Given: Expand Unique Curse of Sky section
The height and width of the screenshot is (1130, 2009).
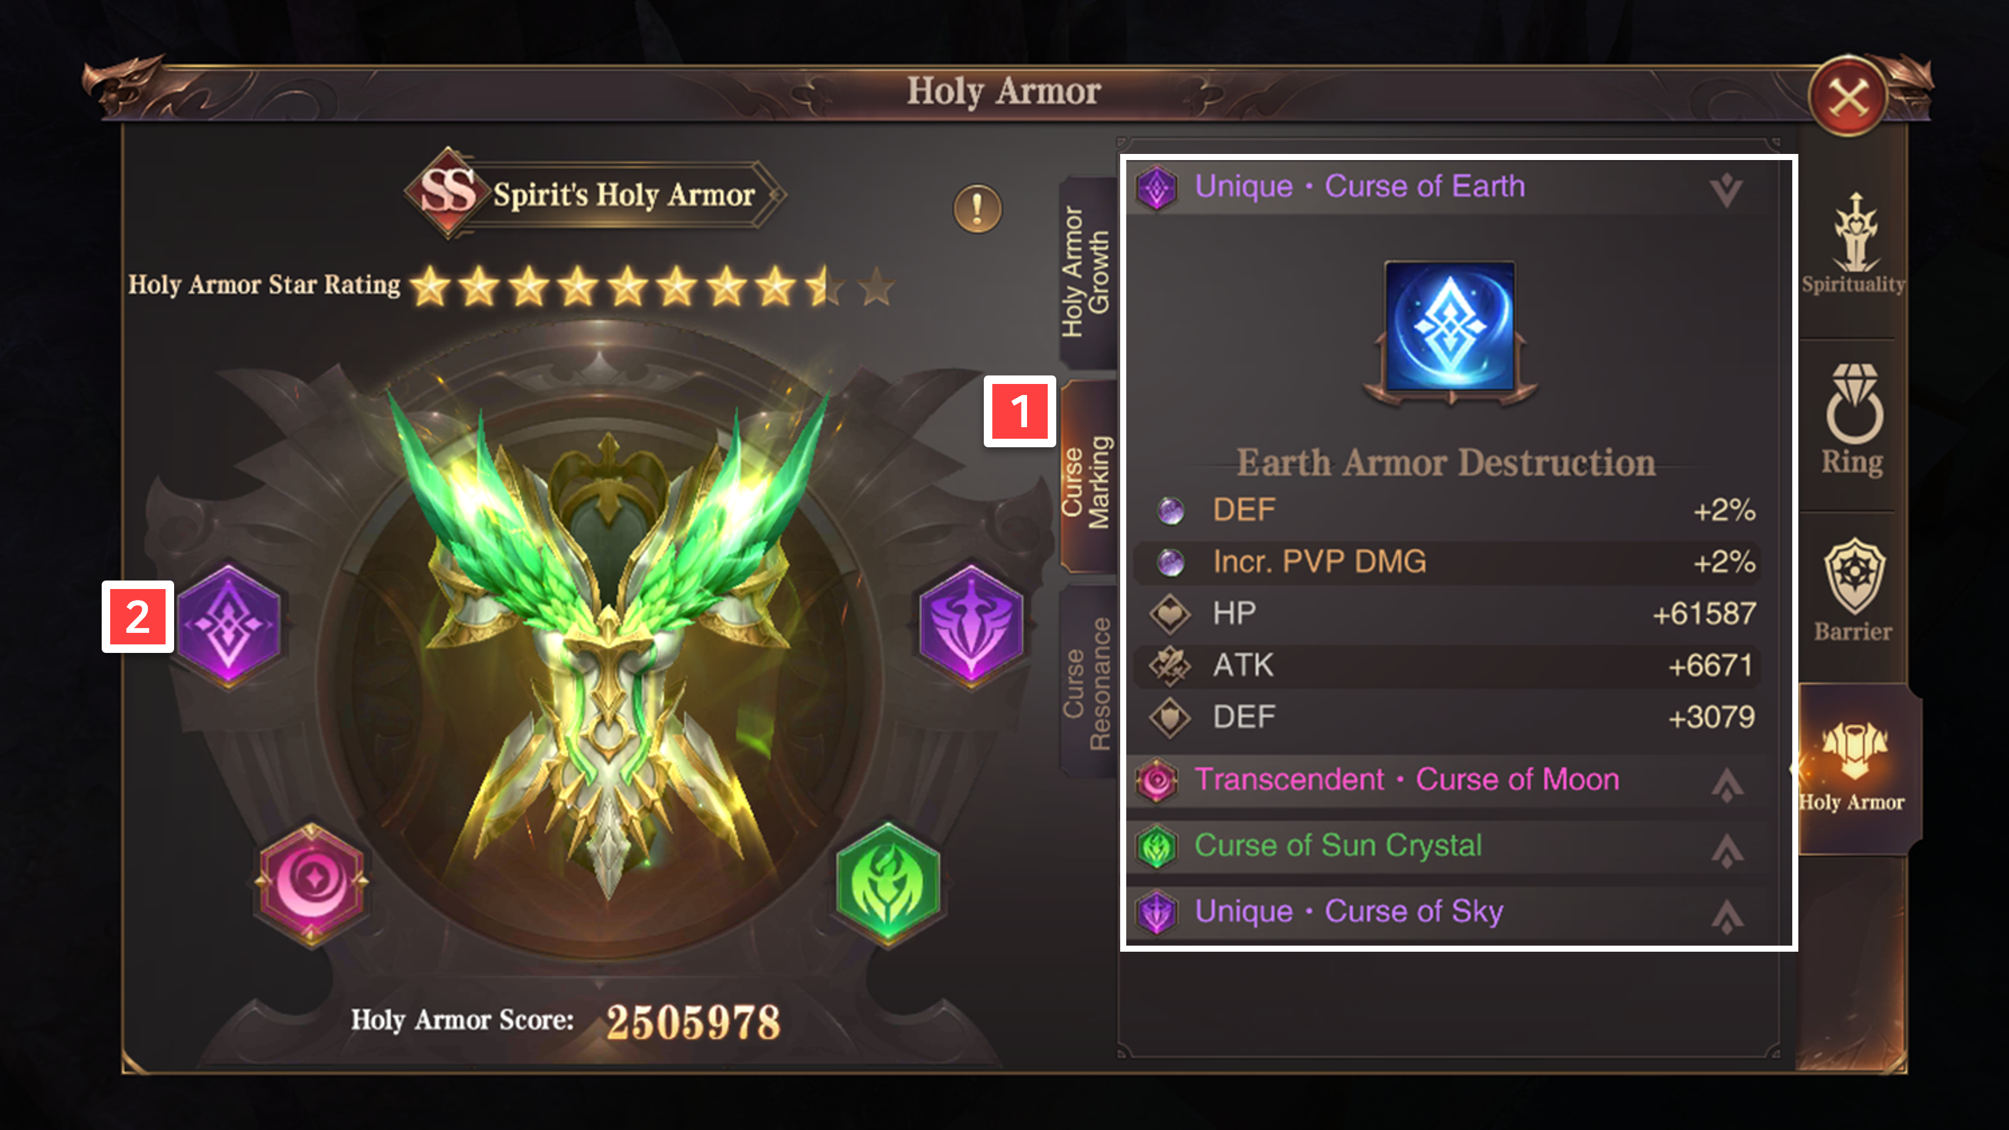Looking at the screenshot, I should click(x=1727, y=915).
